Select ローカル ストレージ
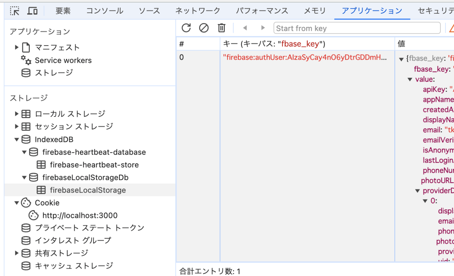Image resolution: width=454 pixels, height=276 pixels. coord(70,114)
